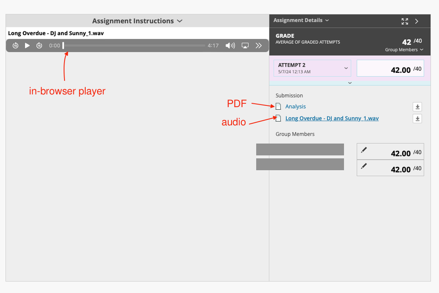Mute the audio player volume
439x293 pixels.
[x=230, y=46]
